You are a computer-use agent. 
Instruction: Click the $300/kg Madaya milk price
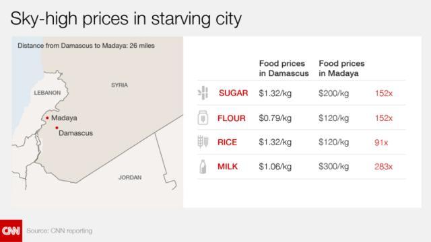[334, 166]
